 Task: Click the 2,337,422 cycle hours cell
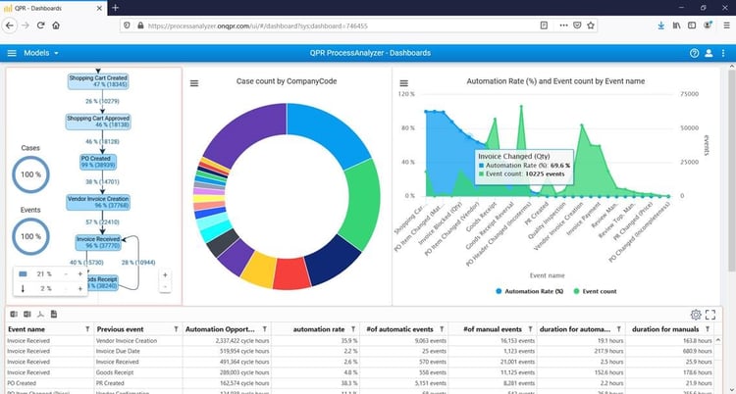(228, 341)
